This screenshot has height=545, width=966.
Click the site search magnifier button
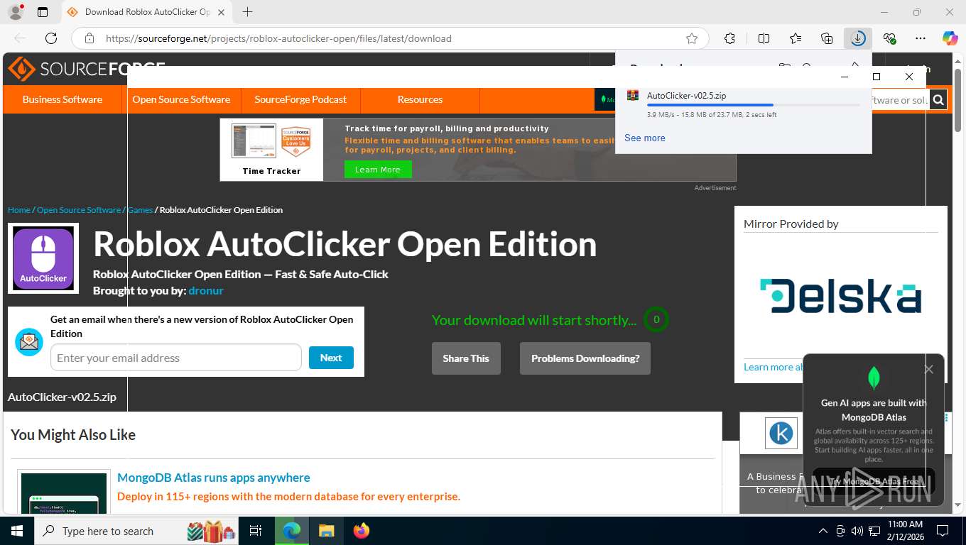938,100
